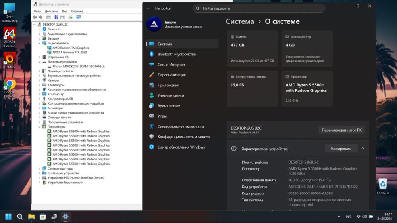Click the Видеоадаптер 4 GB card
Image resolution: width=397 pixels, height=223 pixels.
307,49
